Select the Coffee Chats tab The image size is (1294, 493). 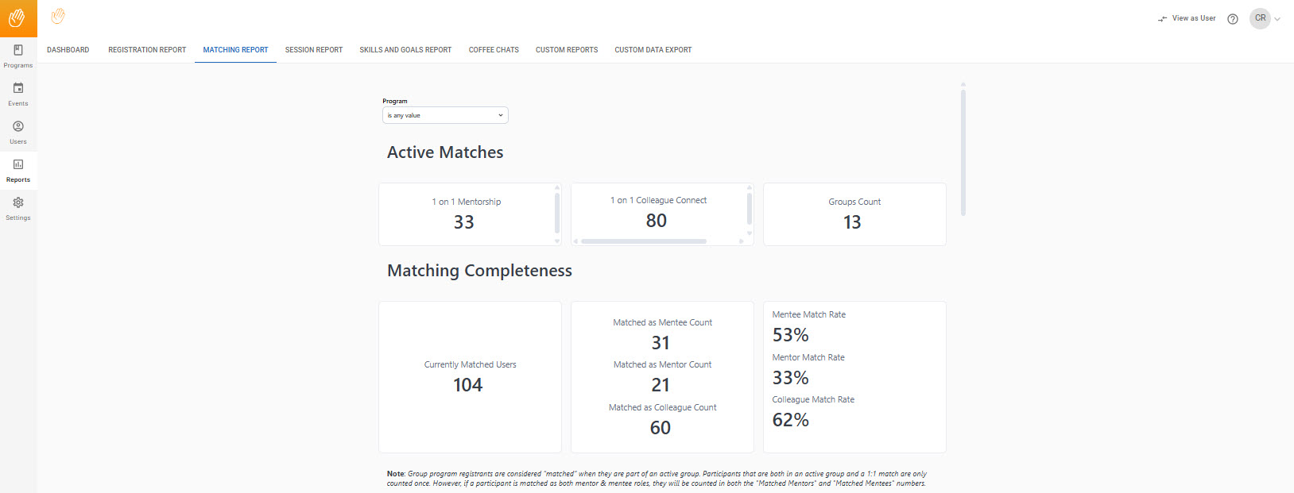pyautogui.click(x=494, y=50)
